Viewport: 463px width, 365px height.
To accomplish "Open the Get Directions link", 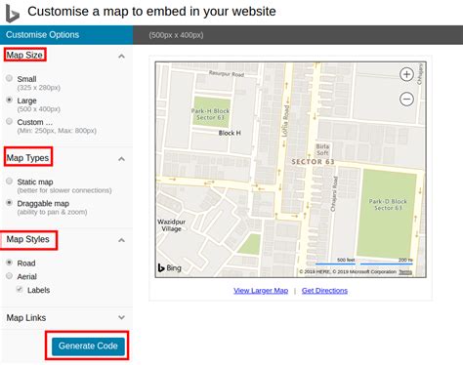I will point(324,291).
